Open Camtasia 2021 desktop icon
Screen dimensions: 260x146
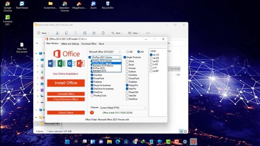coord(7,20)
